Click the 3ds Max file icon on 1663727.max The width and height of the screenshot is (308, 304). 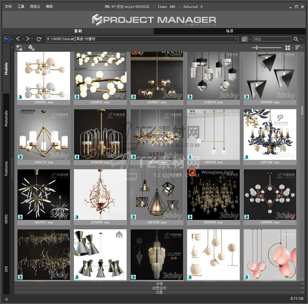click(x=20, y=217)
